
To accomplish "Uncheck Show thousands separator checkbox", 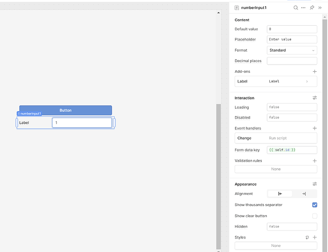I will coord(315,205).
